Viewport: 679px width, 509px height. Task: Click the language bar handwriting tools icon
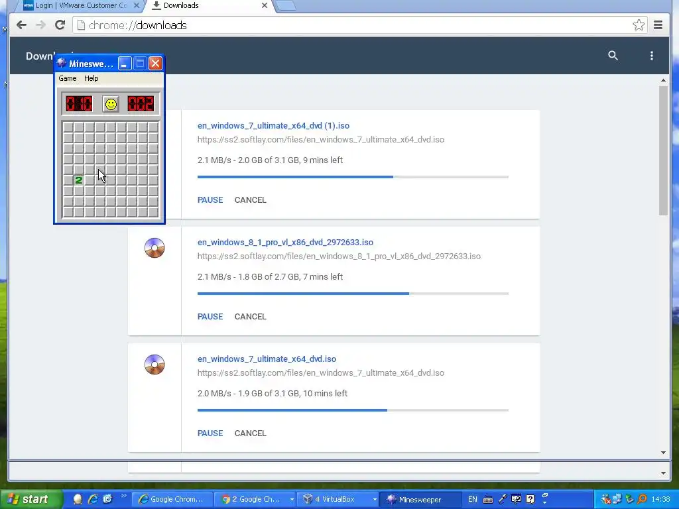[x=516, y=499]
